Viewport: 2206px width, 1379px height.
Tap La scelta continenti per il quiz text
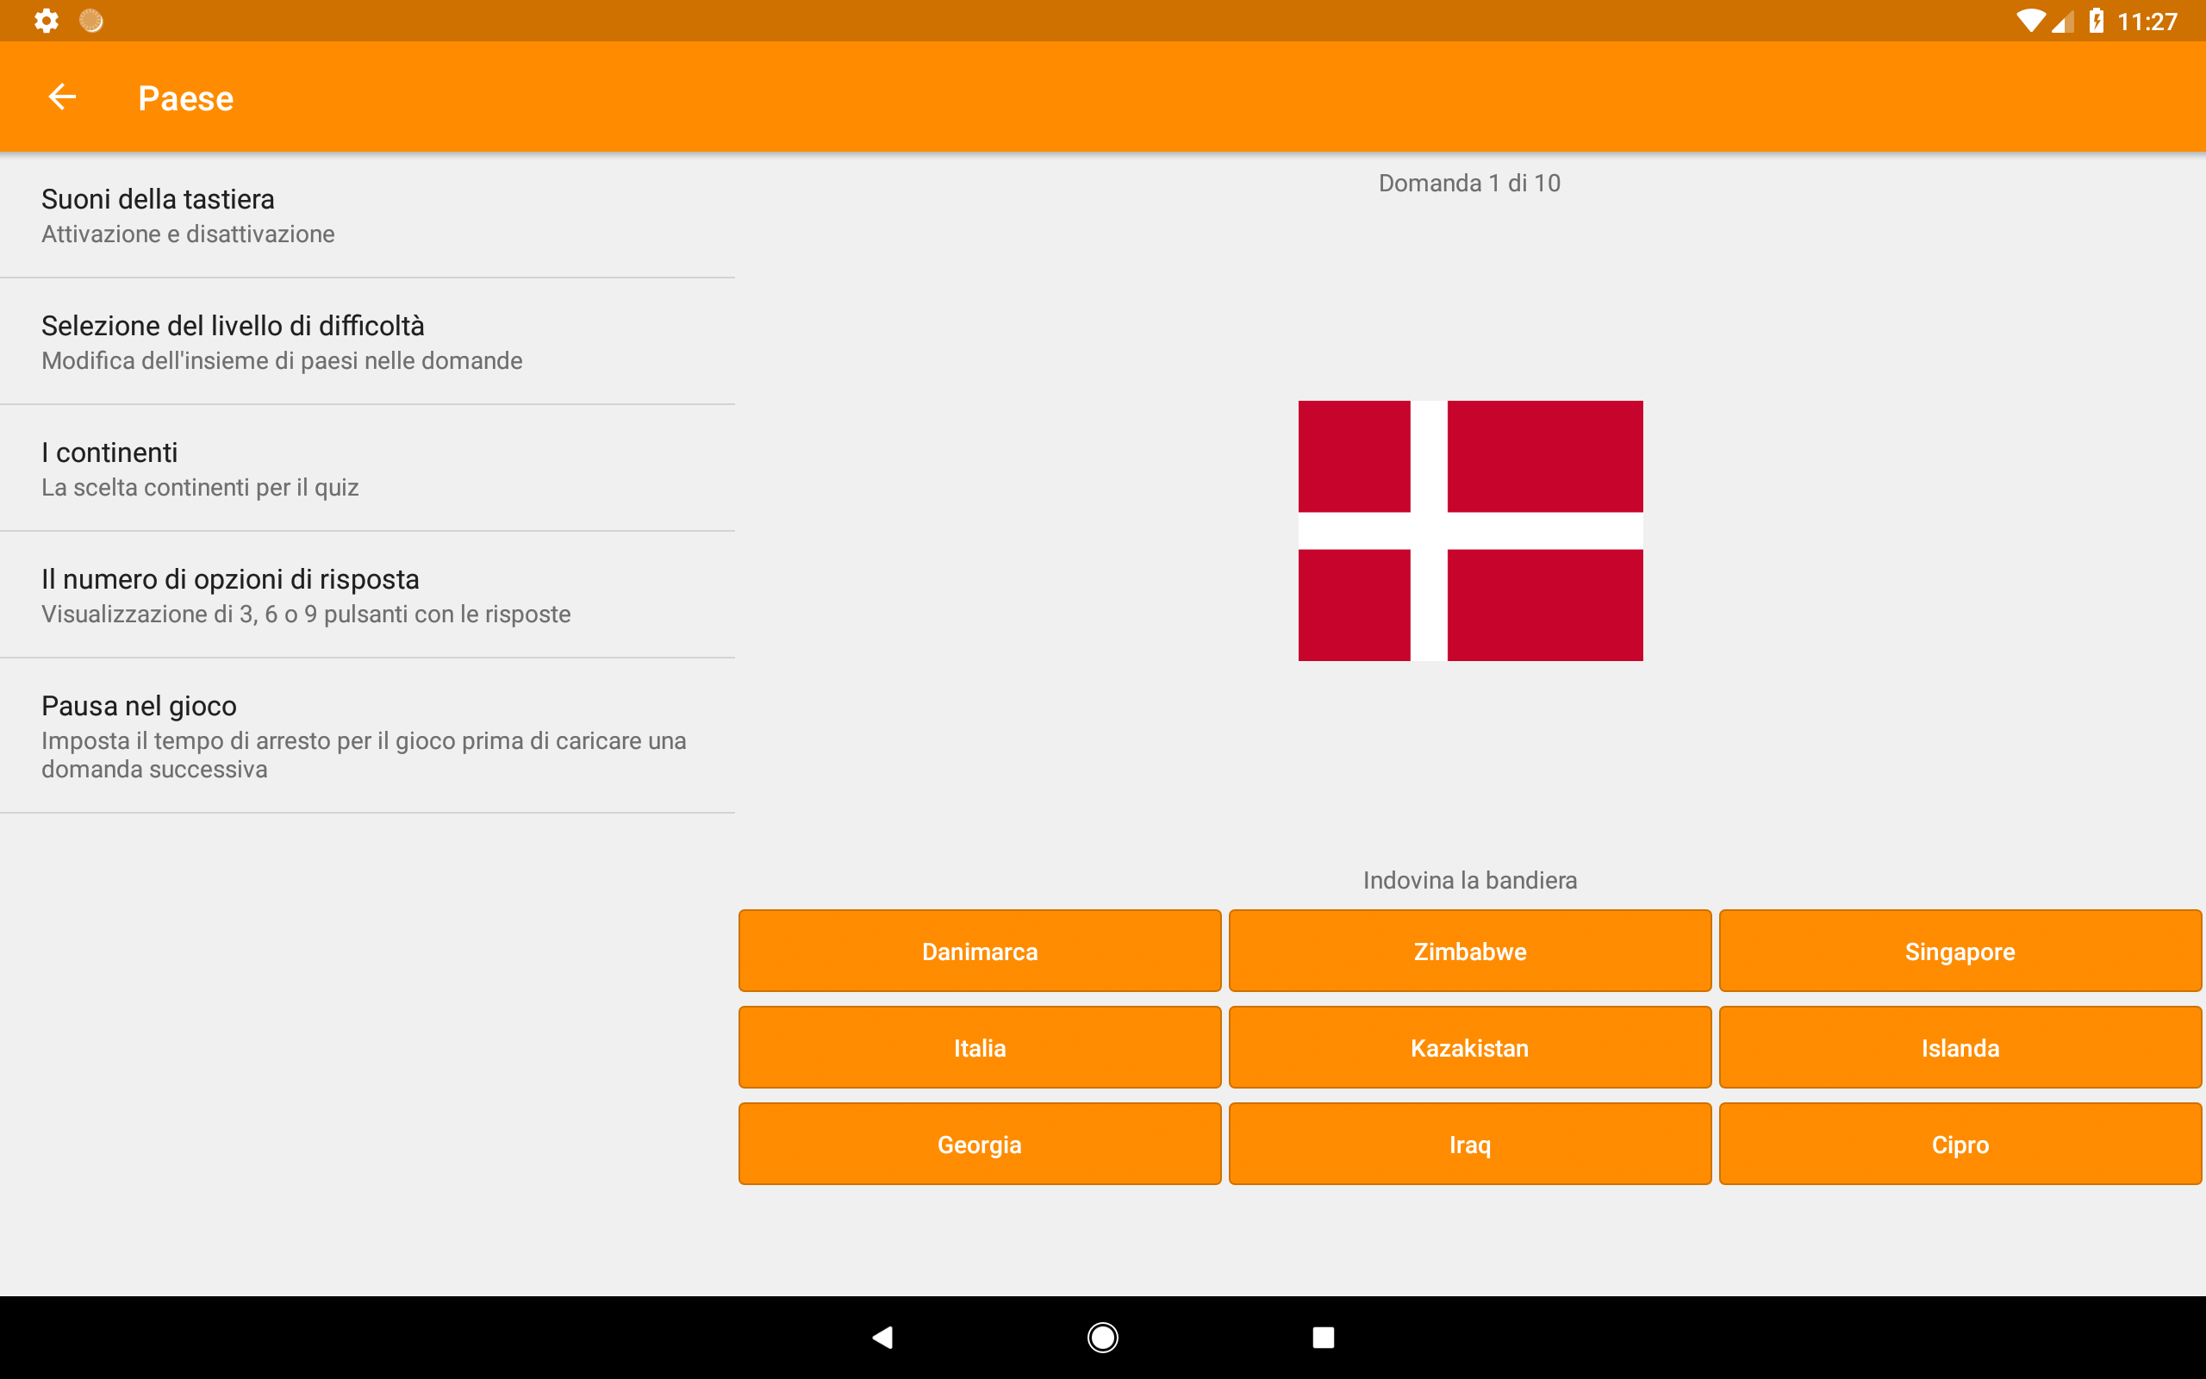click(200, 488)
